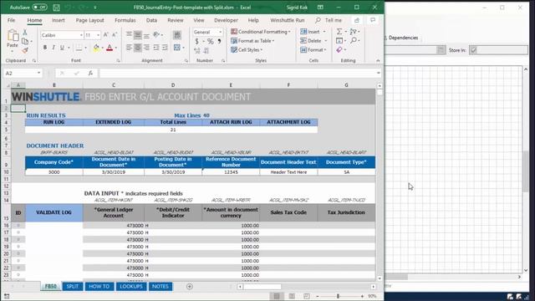Toggle Bold formatting
Viewport: 535px width, 301px height.
click(x=44, y=48)
